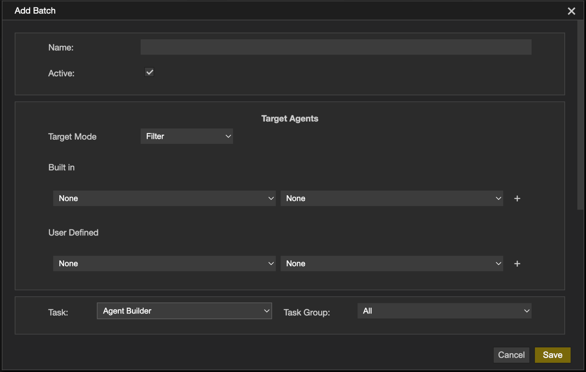
Task: Open the second User Defined value dropdown
Action: point(392,264)
